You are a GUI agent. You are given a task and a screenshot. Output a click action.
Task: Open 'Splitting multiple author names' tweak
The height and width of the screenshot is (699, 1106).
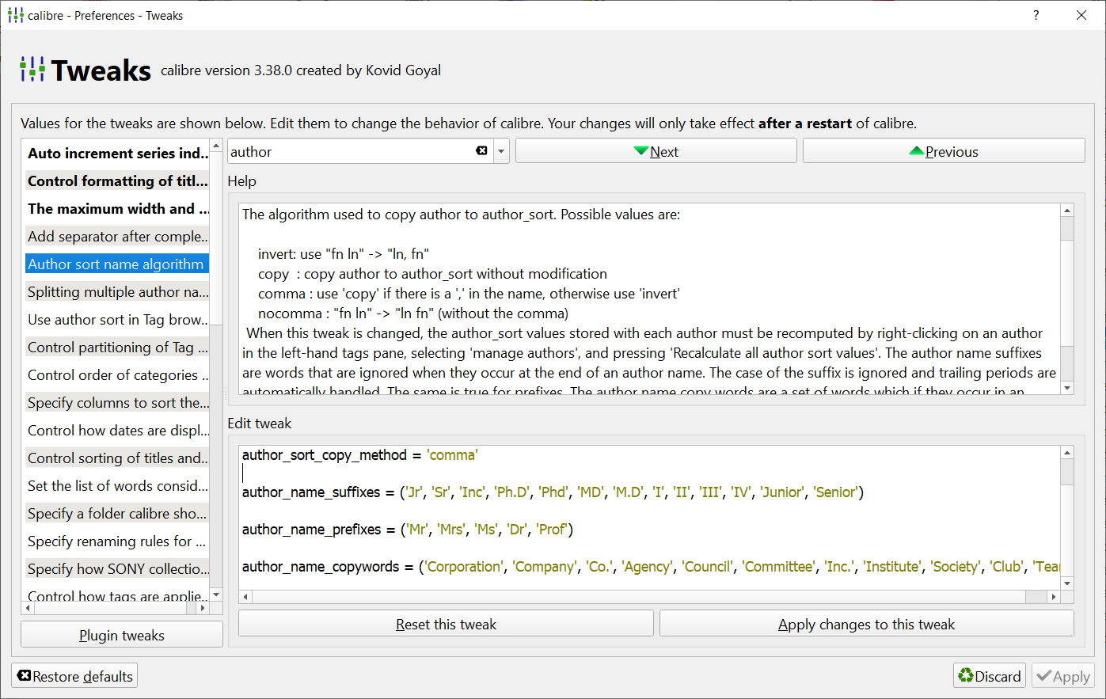(116, 292)
